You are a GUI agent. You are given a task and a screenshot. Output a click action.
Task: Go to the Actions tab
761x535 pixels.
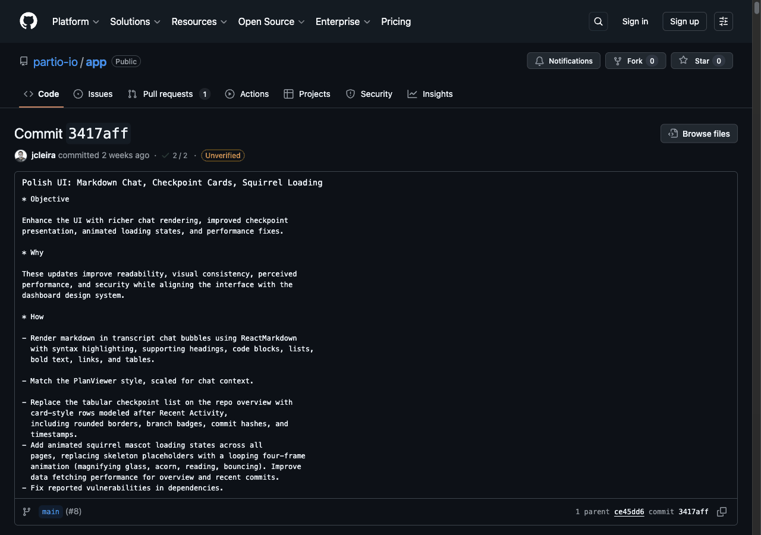pyautogui.click(x=247, y=94)
